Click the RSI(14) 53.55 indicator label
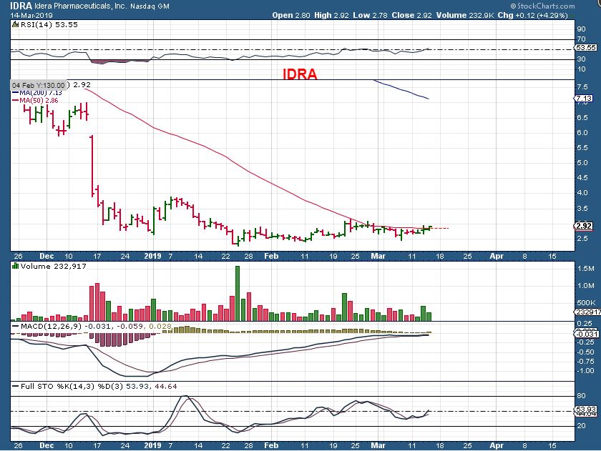The height and width of the screenshot is (451, 601). pyautogui.click(x=49, y=24)
